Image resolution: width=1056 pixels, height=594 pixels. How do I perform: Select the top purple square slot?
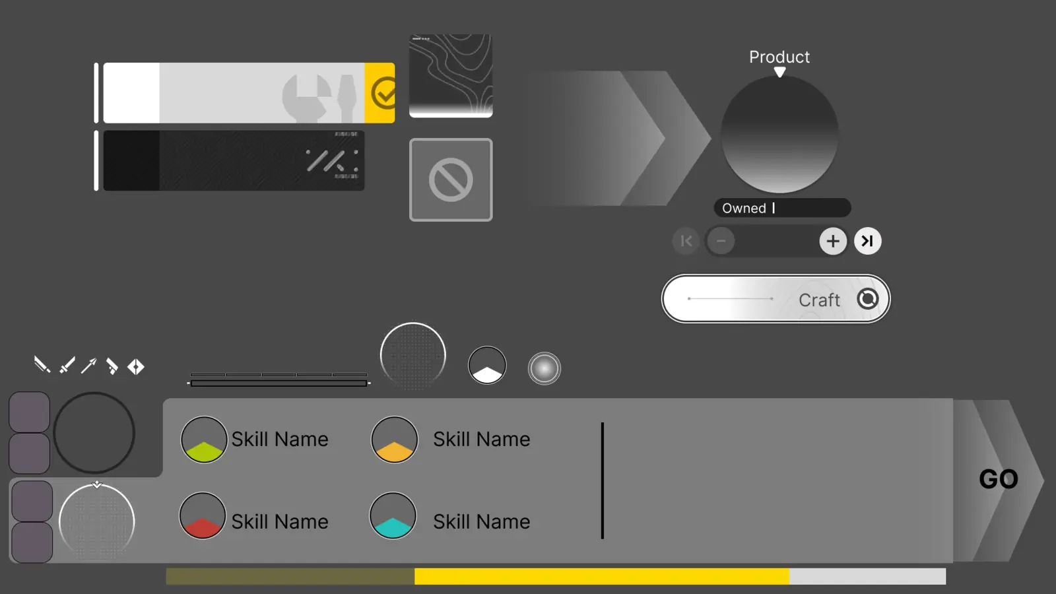30,412
